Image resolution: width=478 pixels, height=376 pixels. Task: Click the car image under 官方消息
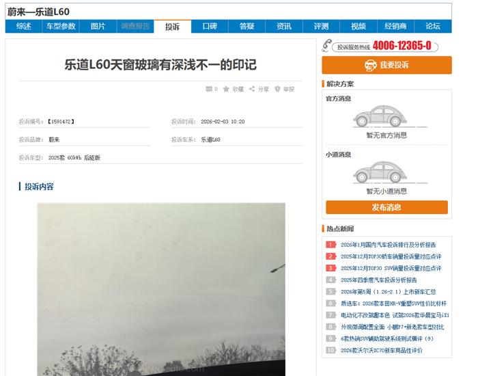[x=380, y=116]
